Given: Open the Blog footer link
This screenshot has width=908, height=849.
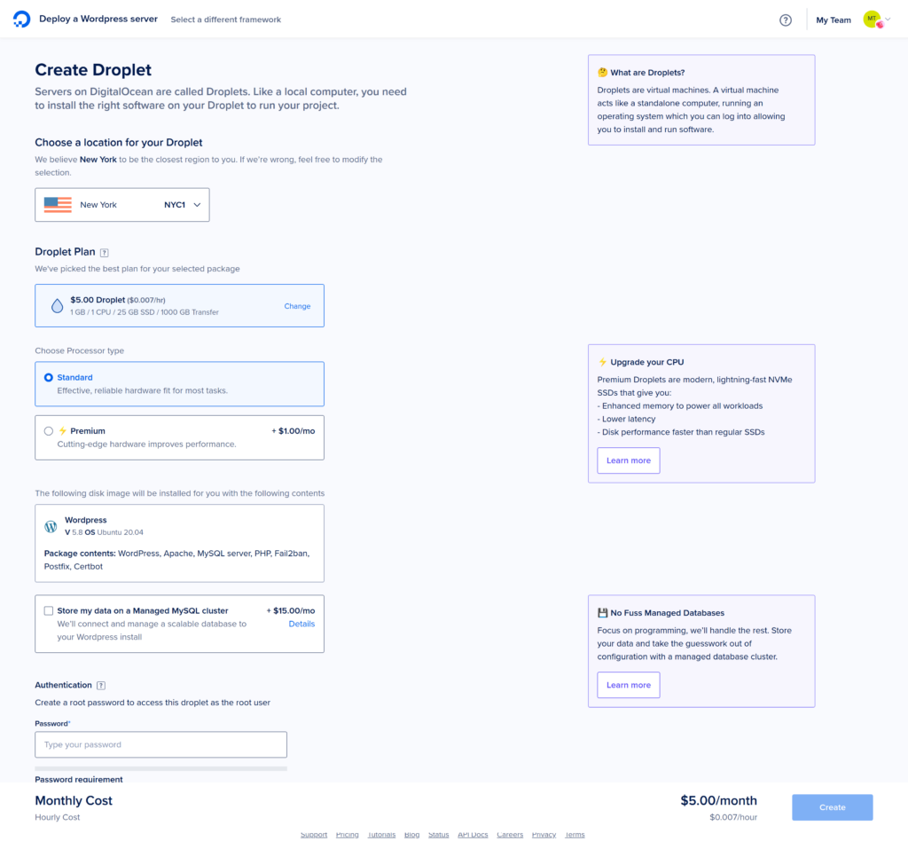Looking at the screenshot, I should (411, 835).
